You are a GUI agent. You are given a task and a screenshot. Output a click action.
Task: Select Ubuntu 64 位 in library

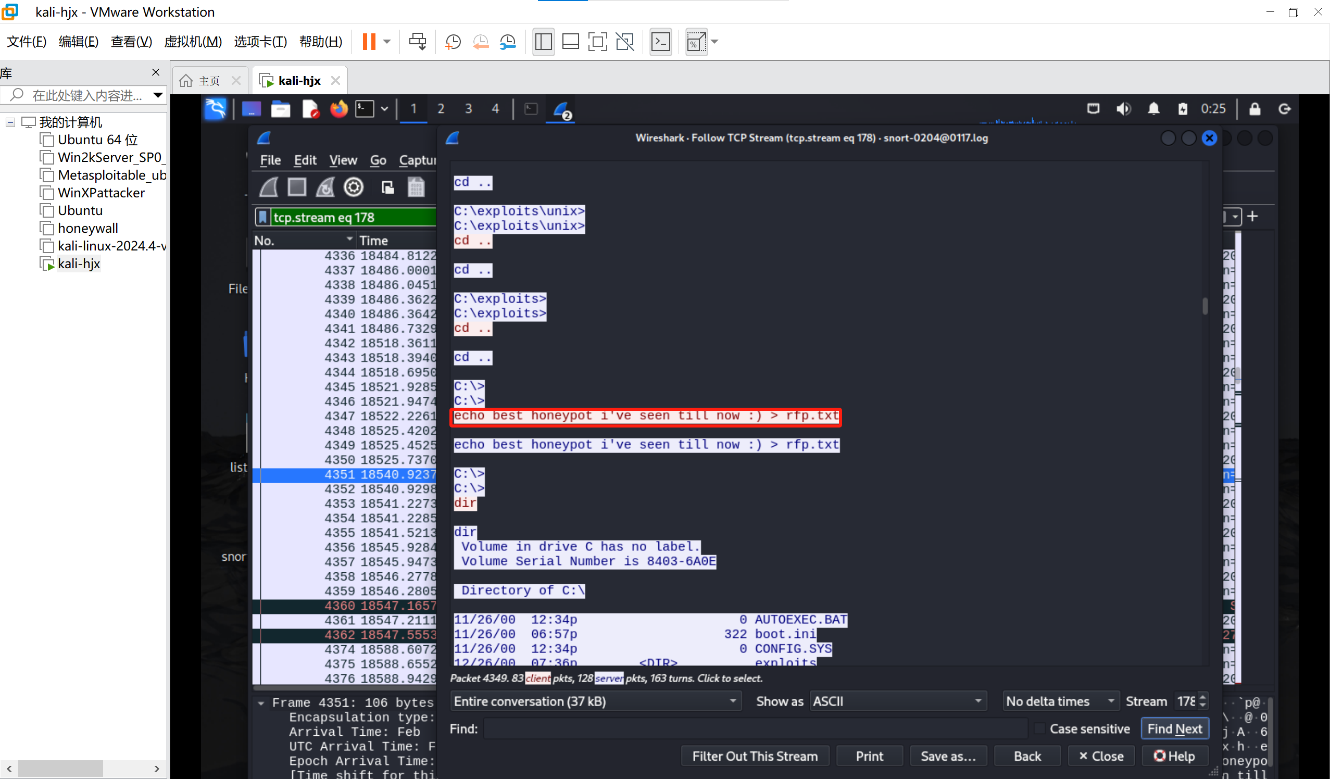97,140
